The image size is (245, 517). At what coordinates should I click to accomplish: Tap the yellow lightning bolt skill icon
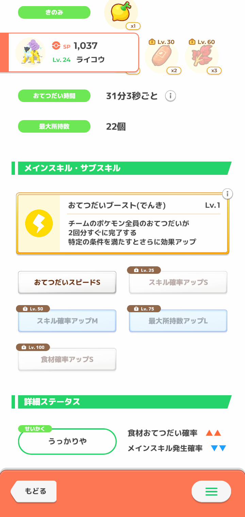coord(39,223)
